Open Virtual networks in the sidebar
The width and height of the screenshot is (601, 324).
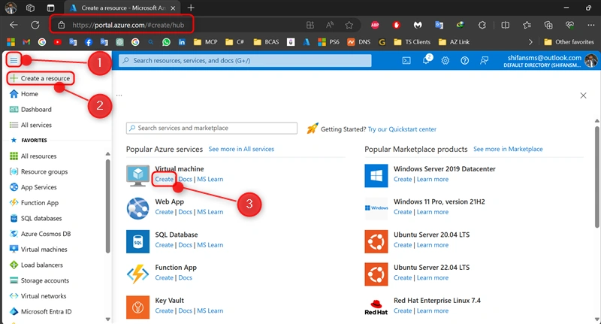pos(38,296)
